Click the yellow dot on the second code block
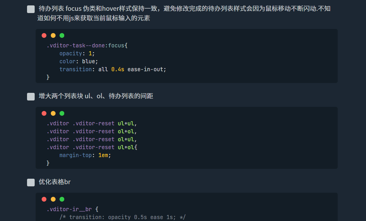The height and width of the screenshot is (221, 366). click(x=53, y=113)
